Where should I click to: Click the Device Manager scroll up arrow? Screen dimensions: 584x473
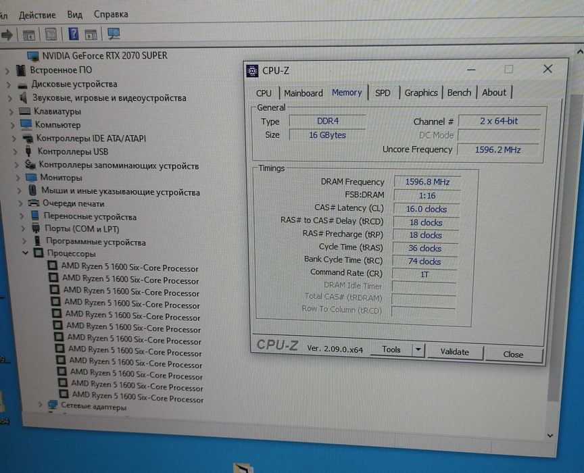(x=579, y=52)
